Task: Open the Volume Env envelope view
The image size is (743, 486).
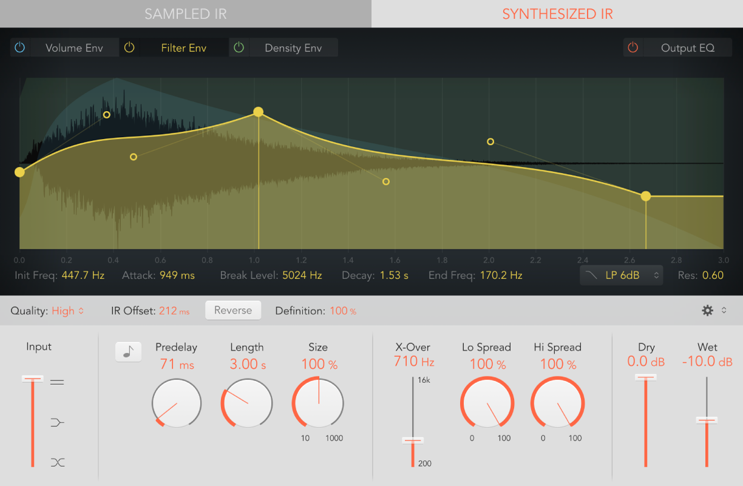Action: [74, 47]
